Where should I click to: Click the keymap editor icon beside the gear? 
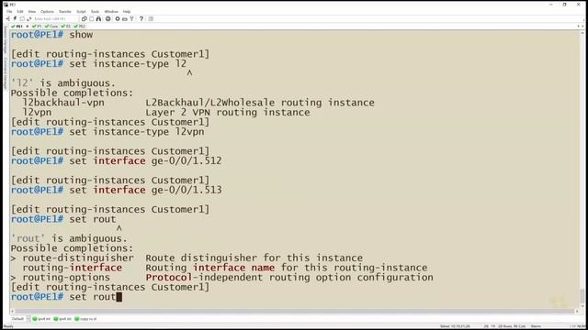point(125,18)
